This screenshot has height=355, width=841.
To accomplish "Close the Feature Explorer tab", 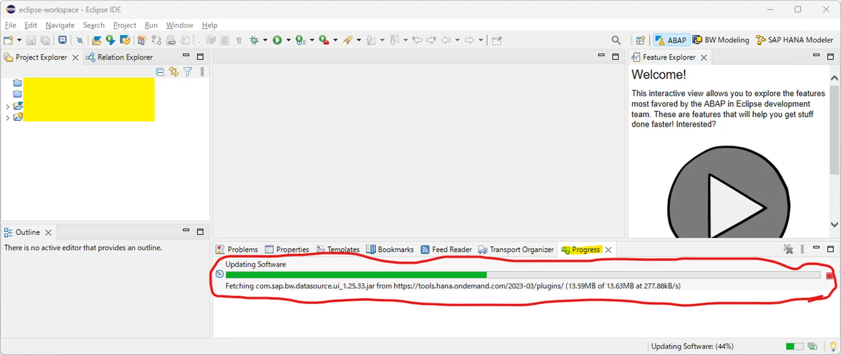I will 704,58.
